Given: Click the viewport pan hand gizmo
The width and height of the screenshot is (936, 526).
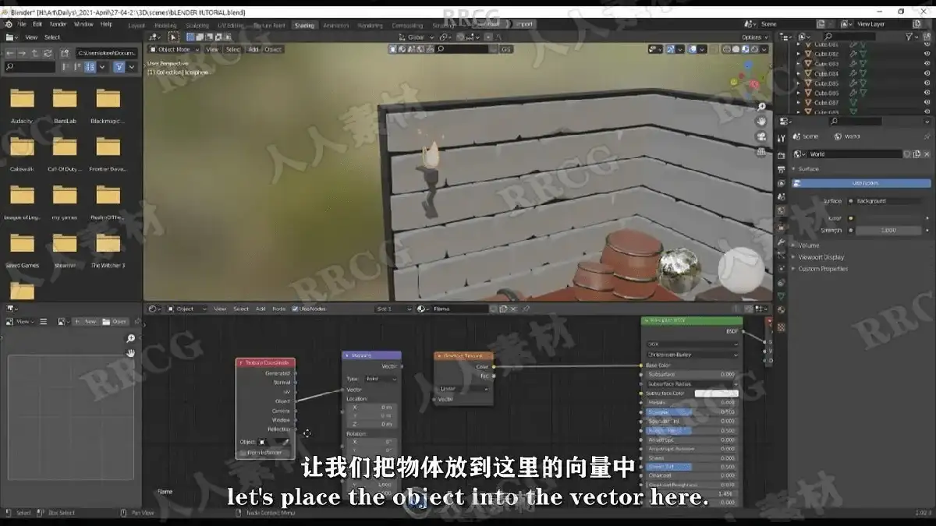Looking at the screenshot, I should (x=761, y=122).
